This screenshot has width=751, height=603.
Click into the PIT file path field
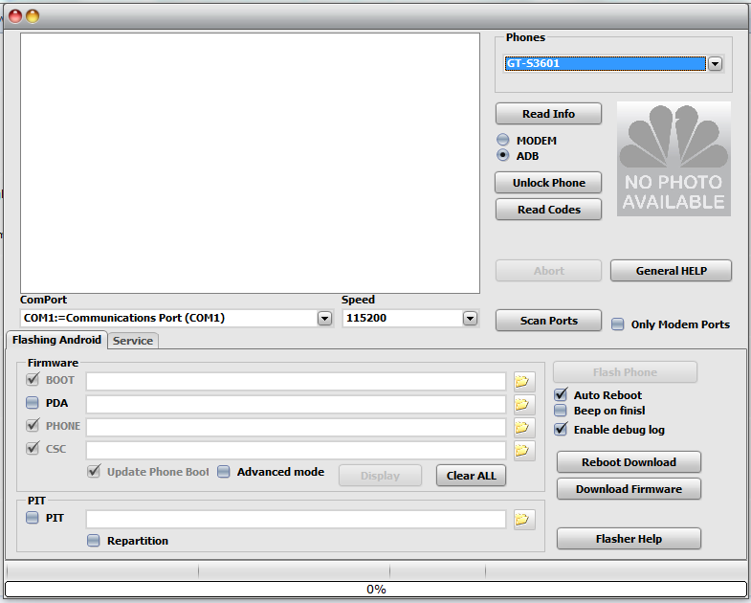[x=296, y=520]
